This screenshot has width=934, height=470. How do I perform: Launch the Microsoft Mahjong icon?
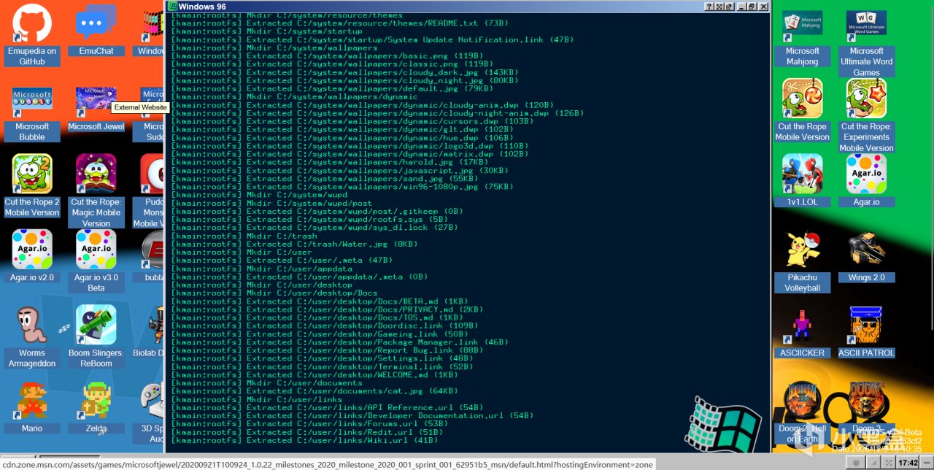coord(802,38)
